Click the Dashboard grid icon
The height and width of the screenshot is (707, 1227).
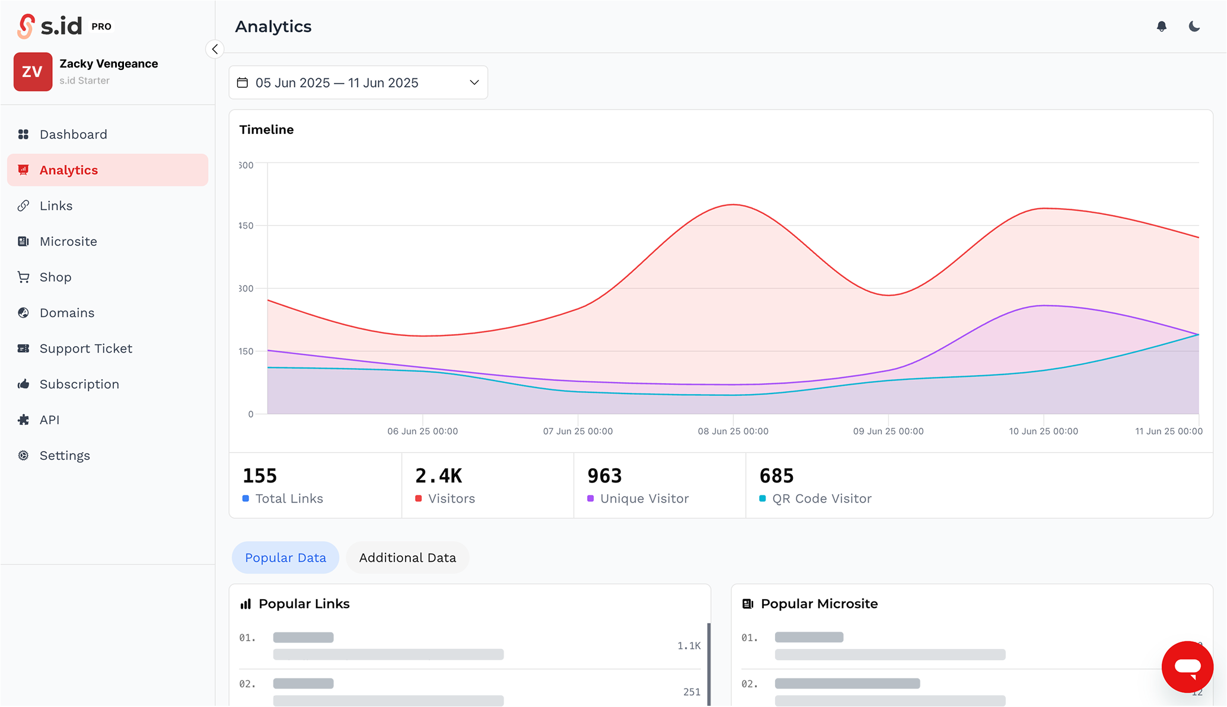(24, 135)
